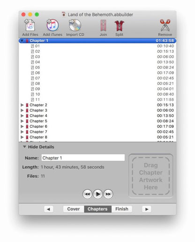Click the fast-forward playback button

[x=108, y=194]
